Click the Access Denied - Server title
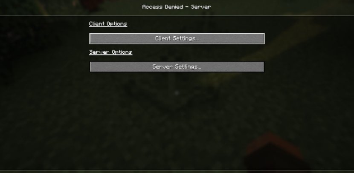Screen dimensions: 354x173 click(177, 7)
